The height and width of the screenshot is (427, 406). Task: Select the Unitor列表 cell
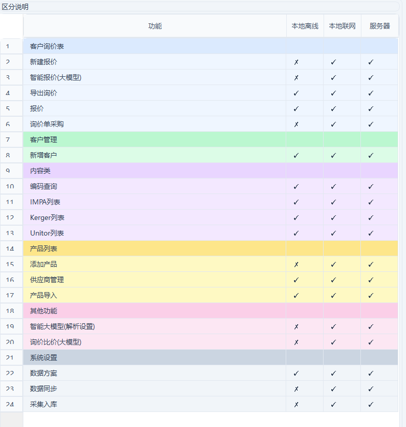(155, 233)
